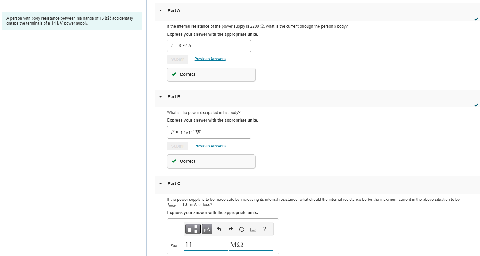
Task: Click the undo arrow icon
Action: click(x=219, y=229)
